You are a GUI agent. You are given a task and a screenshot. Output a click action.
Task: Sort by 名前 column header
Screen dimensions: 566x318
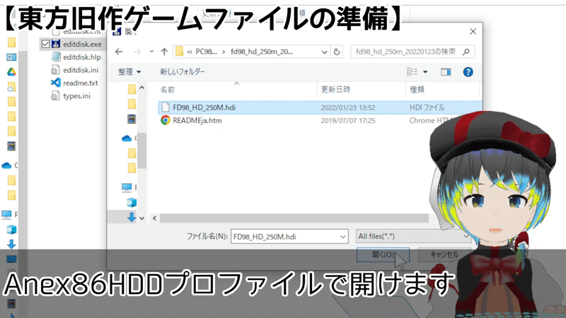tap(168, 90)
